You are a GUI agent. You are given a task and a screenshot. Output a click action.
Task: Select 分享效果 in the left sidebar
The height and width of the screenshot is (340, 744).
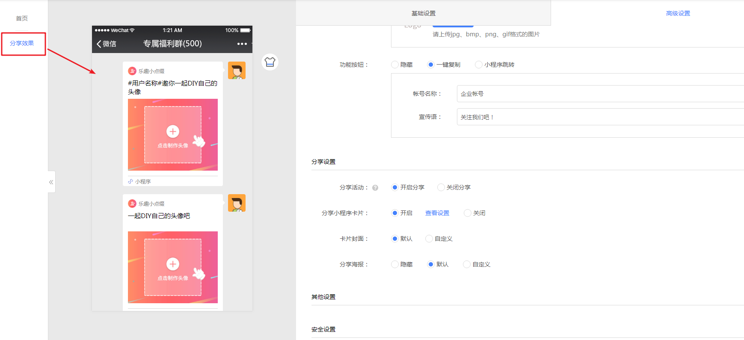[22, 43]
